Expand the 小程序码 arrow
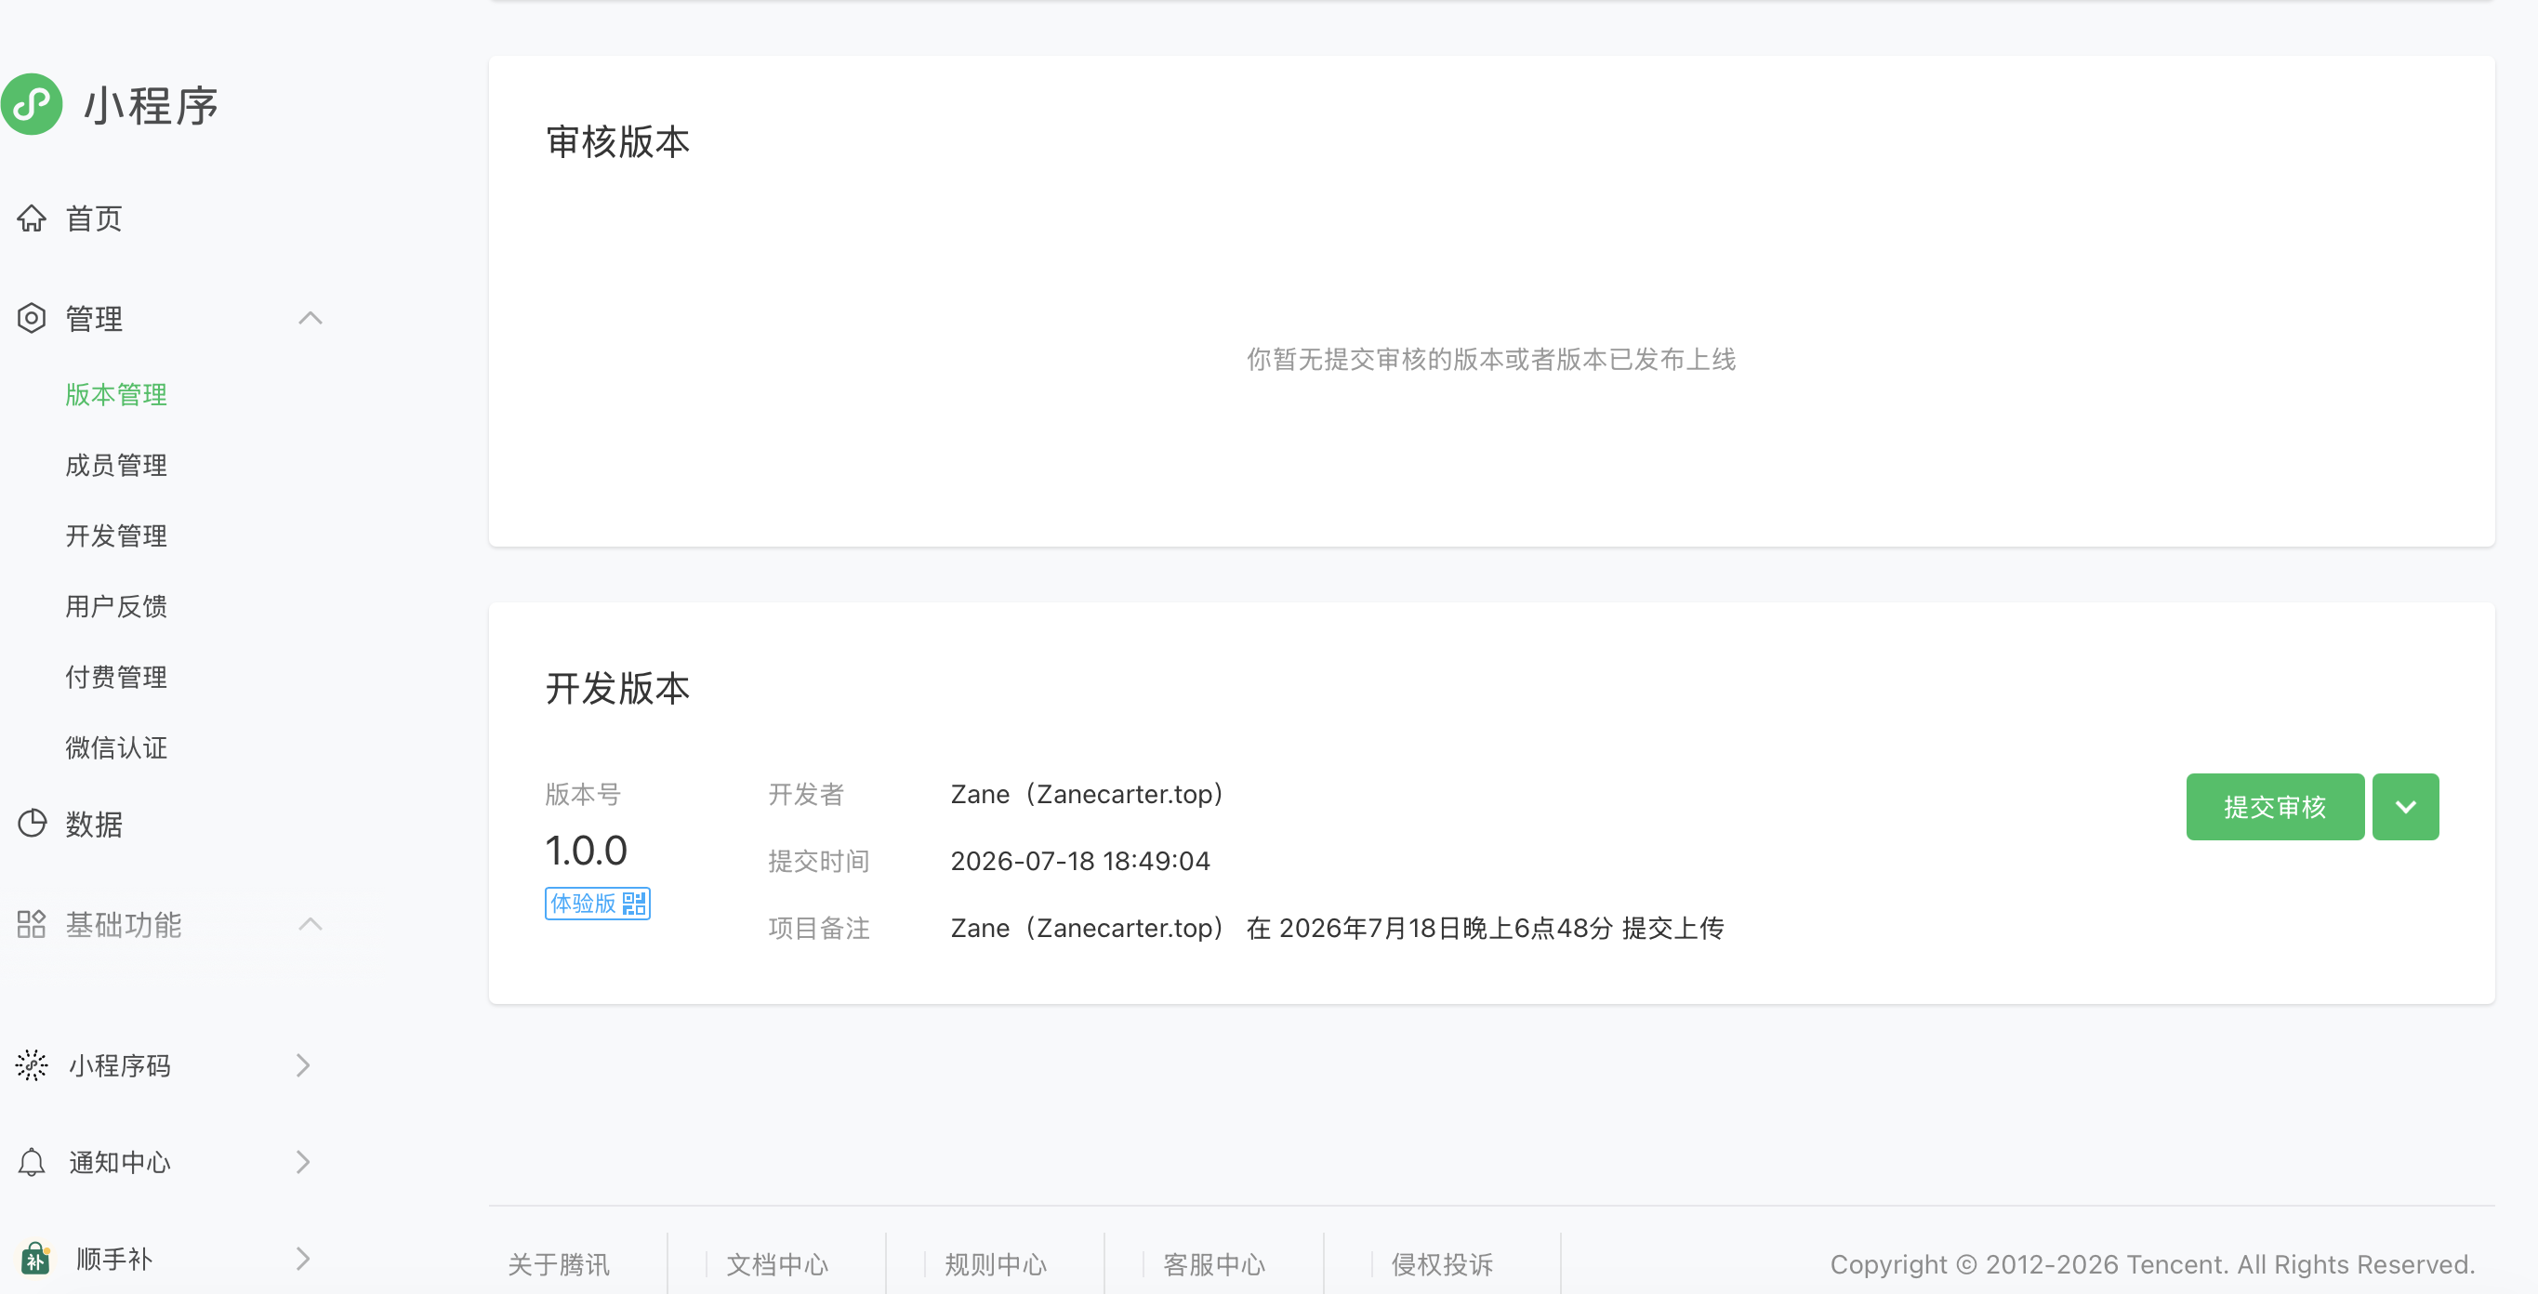Screen dimensions: 2538x1294 303,1064
